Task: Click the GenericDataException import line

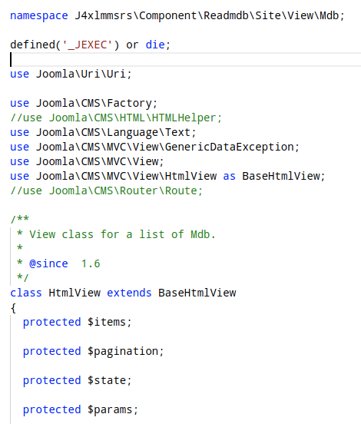Action: point(154,147)
